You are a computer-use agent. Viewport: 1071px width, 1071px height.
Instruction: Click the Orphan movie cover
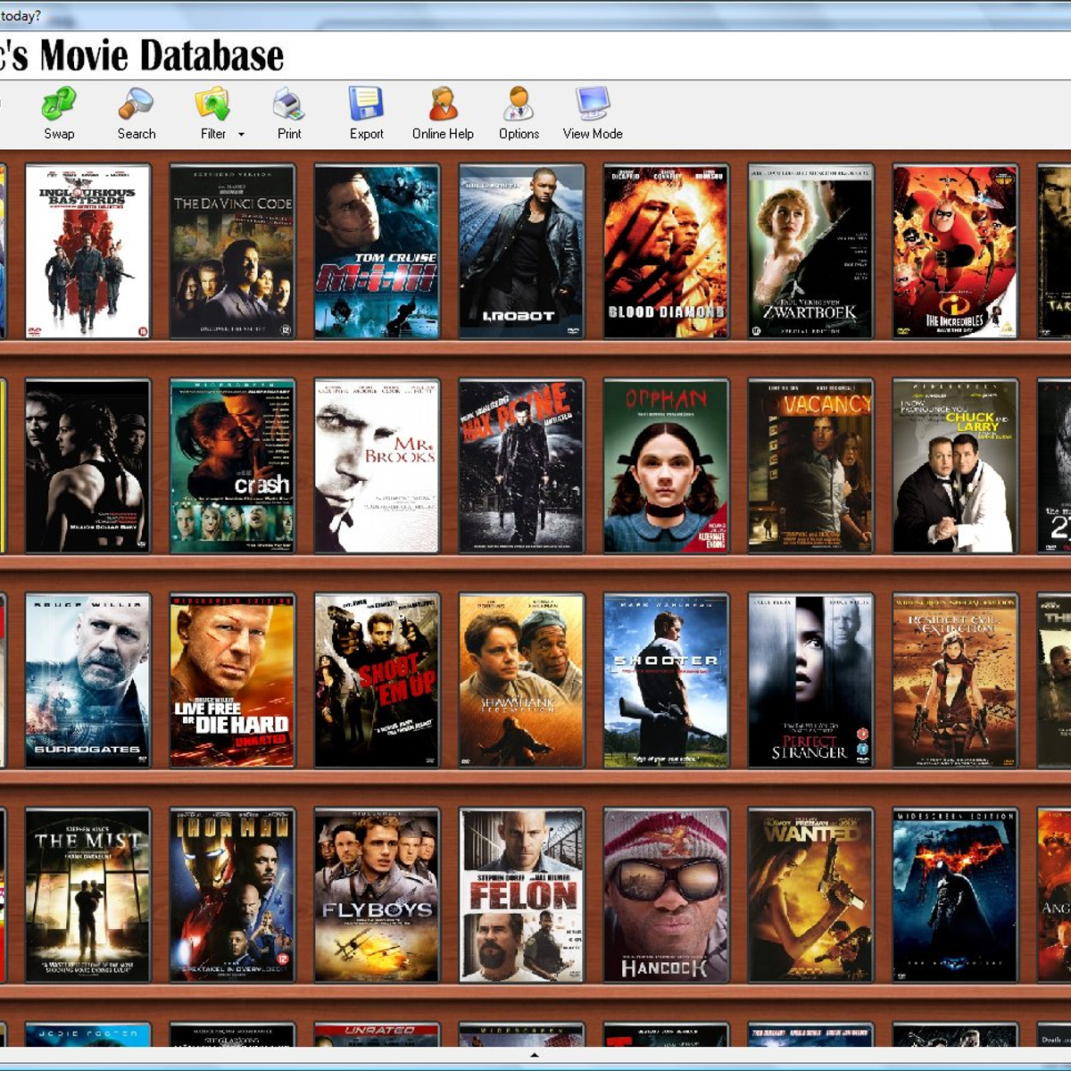pyautogui.click(x=666, y=466)
